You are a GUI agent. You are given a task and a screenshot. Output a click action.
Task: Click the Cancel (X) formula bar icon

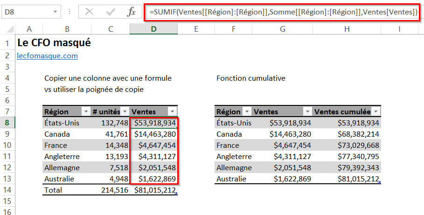coord(89,12)
